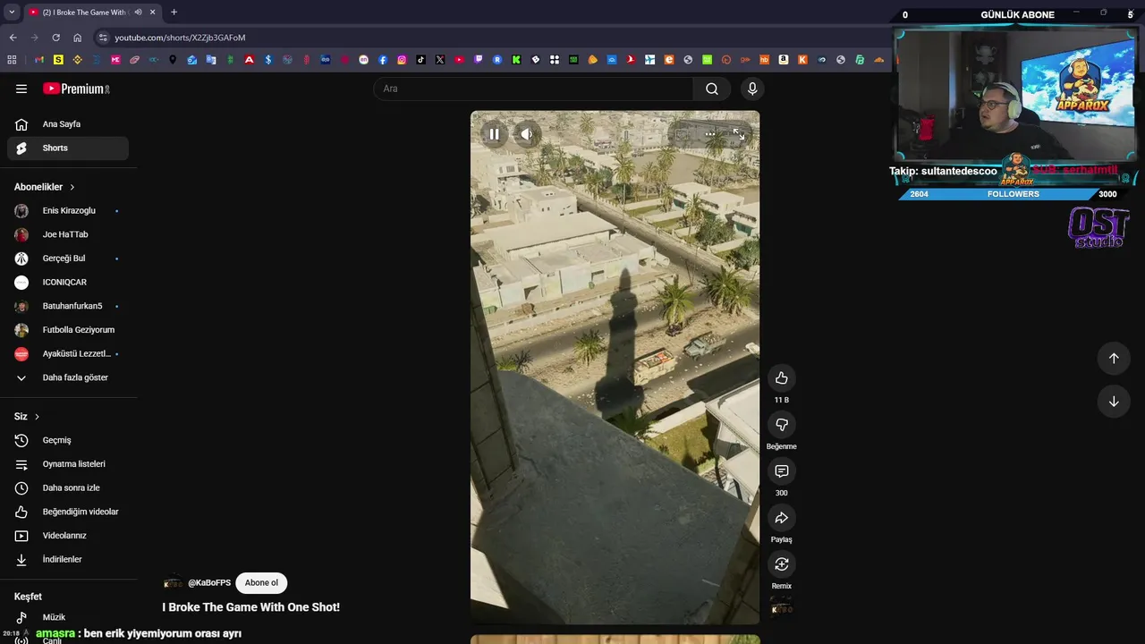Image resolution: width=1145 pixels, height=644 pixels.
Task: Open the bookmarks apps grid icon
Action: point(12,60)
